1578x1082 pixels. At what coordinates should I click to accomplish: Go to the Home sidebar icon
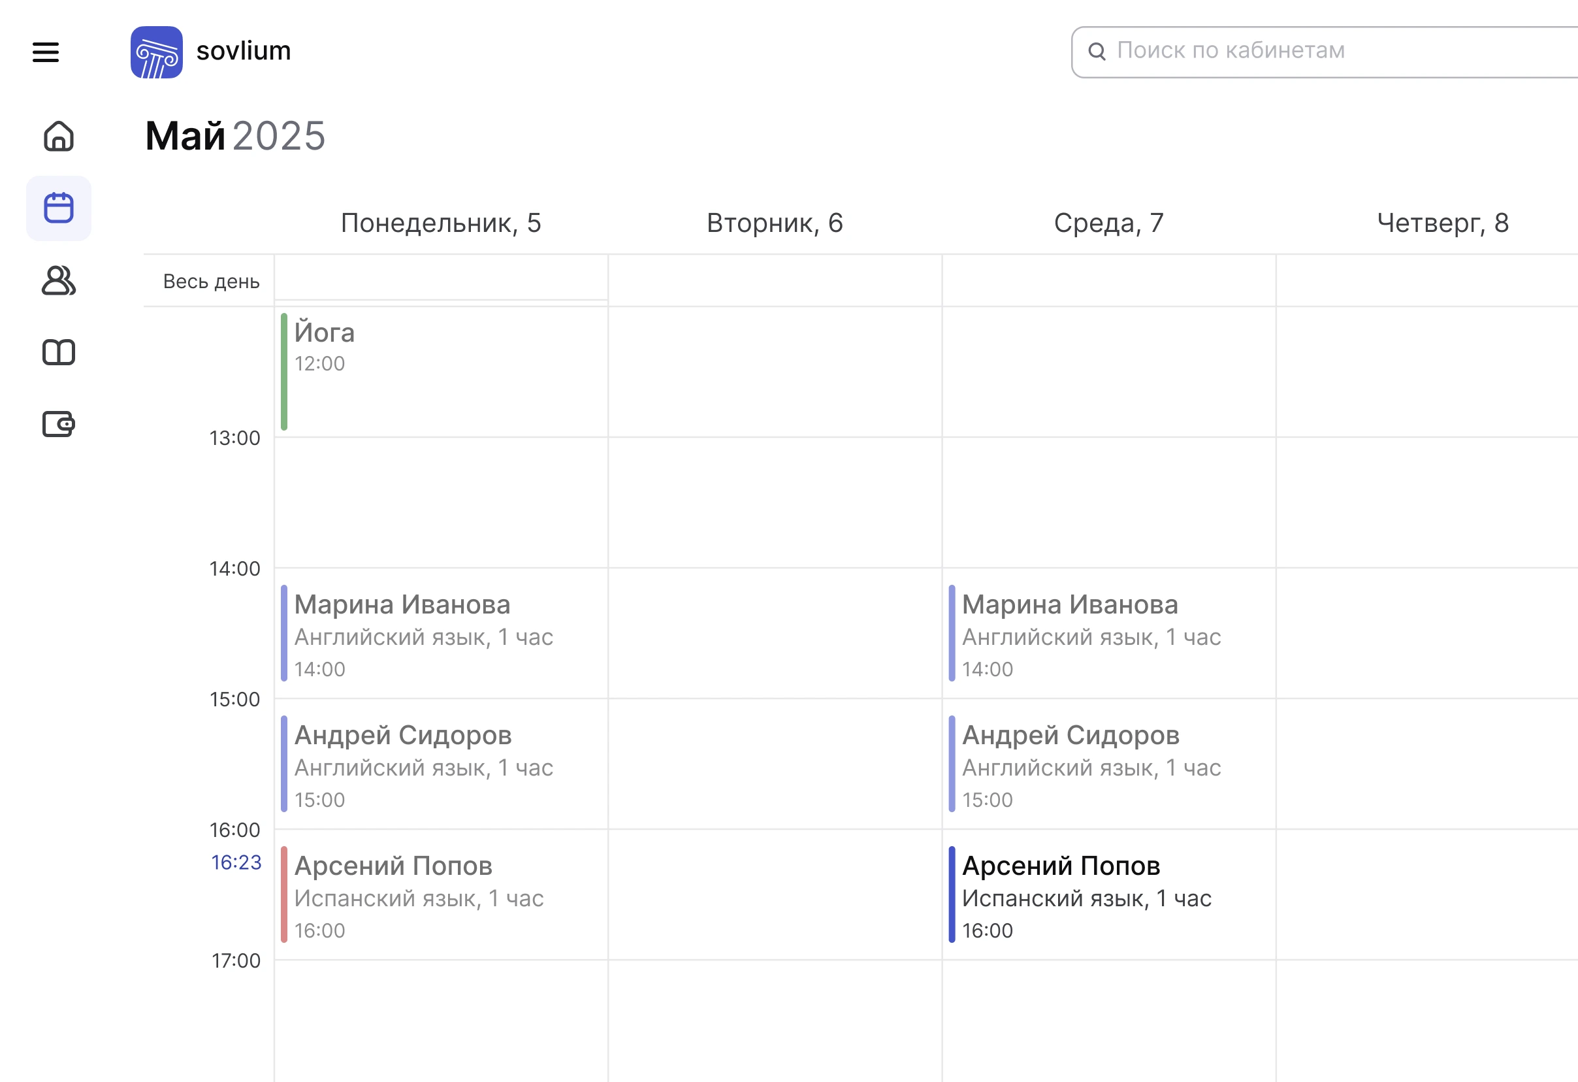(58, 137)
